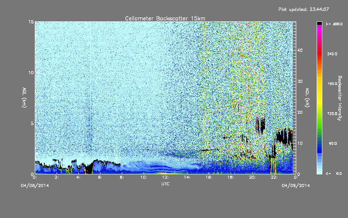Click the '10:' hour tick on the UTC axis
The width and height of the screenshot is (348, 218).
144,177
